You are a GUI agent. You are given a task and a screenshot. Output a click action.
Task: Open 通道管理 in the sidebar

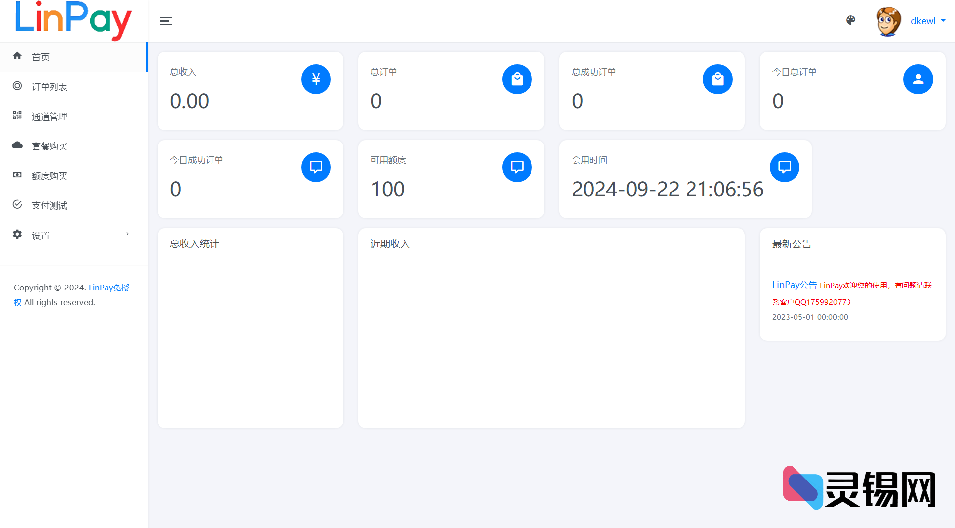tap(50, 117)
